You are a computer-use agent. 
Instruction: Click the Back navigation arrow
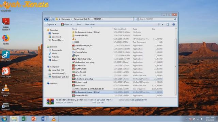click(x=46, y=19)
